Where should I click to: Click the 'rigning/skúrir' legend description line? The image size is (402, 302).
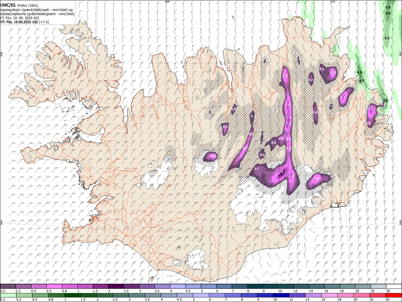click(x=36, y=10)
